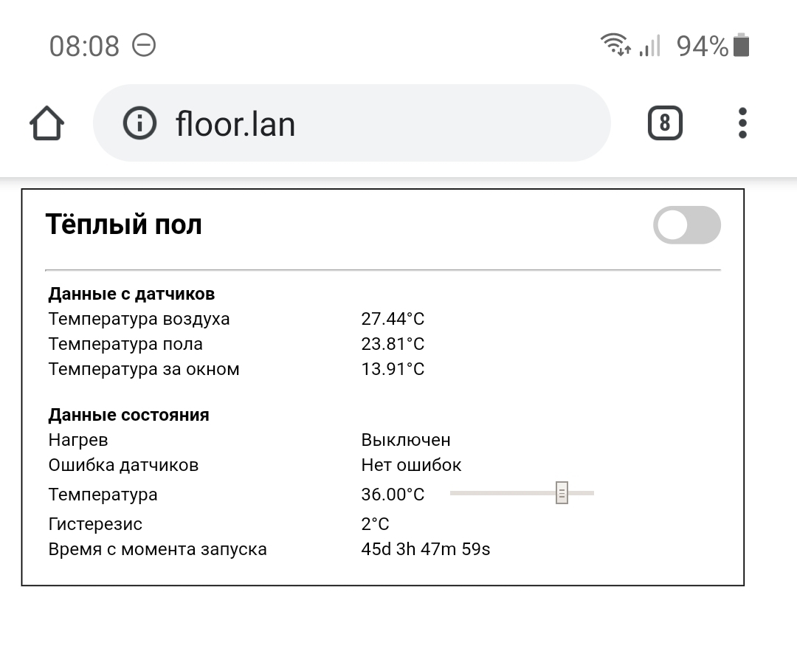Click the 2°C hysteresis value

point(375,524)
